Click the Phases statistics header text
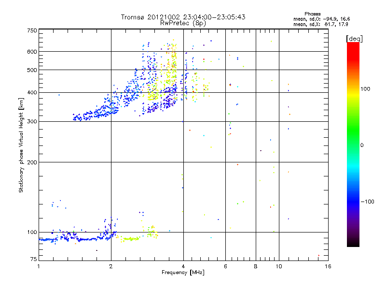This screenshot has width=386, height=290. click(x=312, y=14)
